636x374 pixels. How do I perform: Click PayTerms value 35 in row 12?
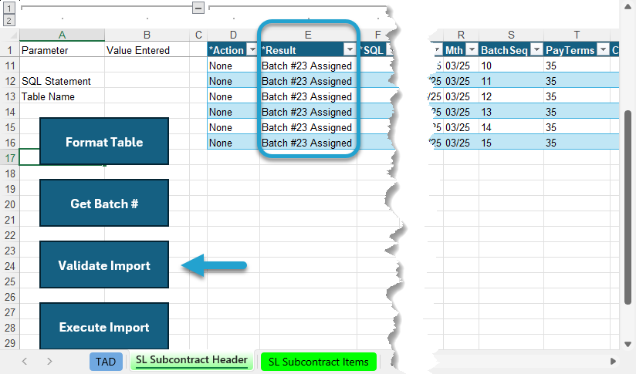[x=577, y=81]
